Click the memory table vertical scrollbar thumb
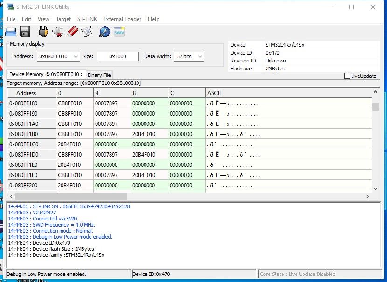The width and height of the screenshot is (387, 282). click(x=375, y=107)
